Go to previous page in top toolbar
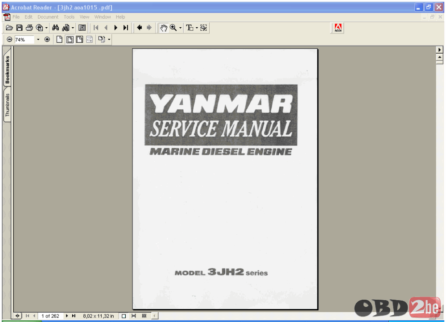 [106, 28]
